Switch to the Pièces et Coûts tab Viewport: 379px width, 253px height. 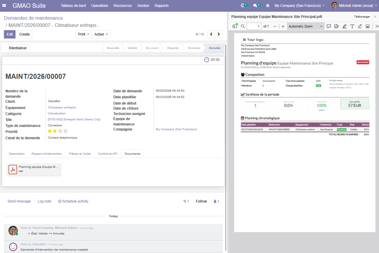(80, 154)
